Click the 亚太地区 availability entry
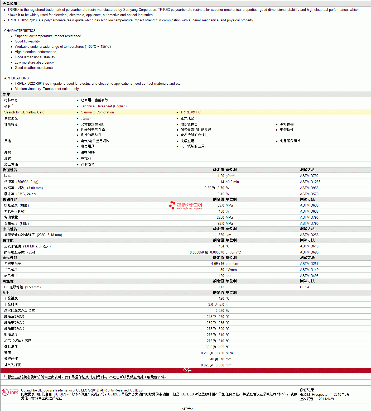 (187, 118)
